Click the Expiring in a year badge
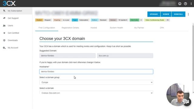 tap(62, 20)
